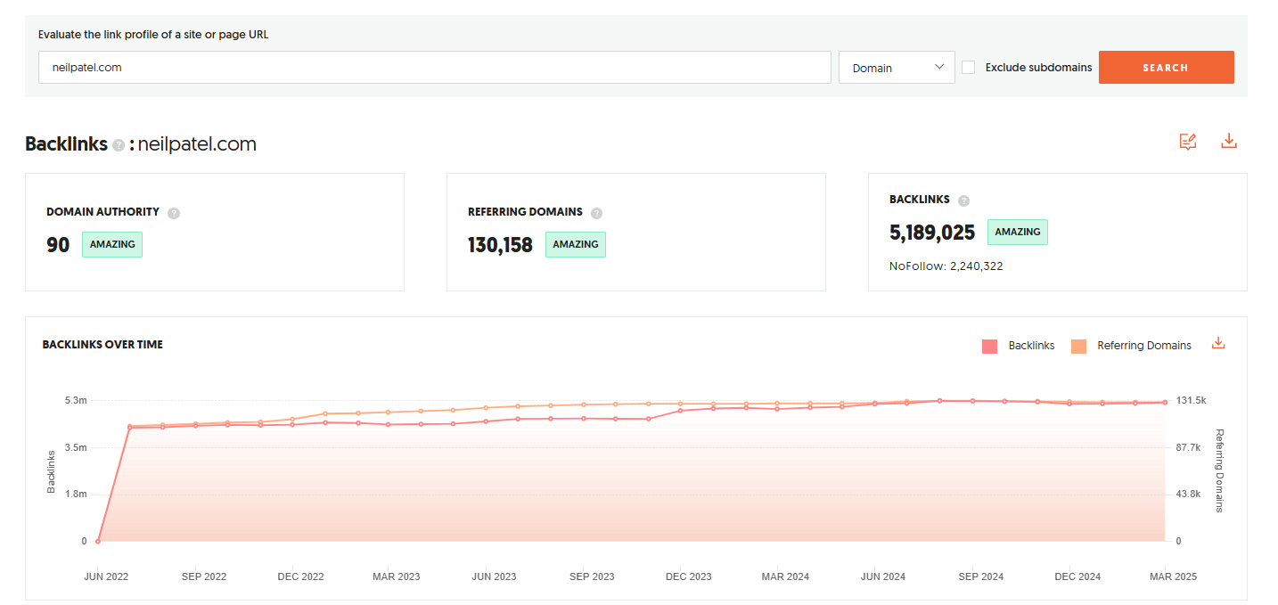Click the AMAZING badge beside 130,158 referring domains
The height and width of the screenshot is (605, 1278).
click(575, 245)
